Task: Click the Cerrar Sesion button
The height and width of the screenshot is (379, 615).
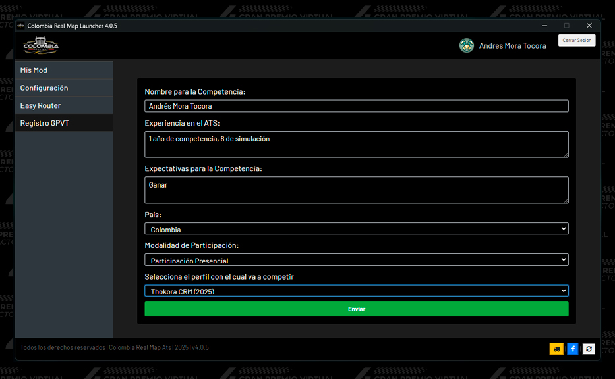Action: 577,41
